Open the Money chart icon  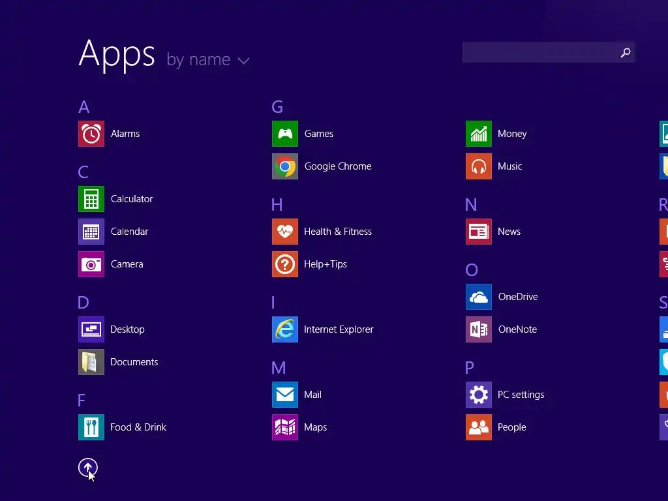[x=479, y=134]
